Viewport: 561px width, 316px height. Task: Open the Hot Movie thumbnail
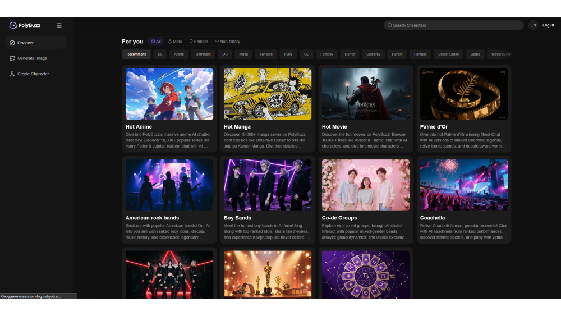[366, 94]
